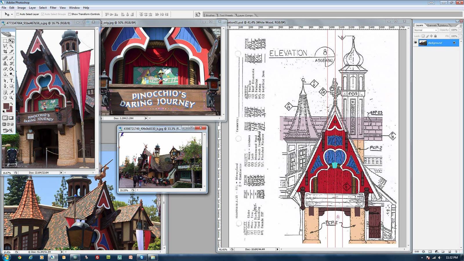Select the Rectangular Marquee tool
Screen dimensions: 464x261
(5, 41)
